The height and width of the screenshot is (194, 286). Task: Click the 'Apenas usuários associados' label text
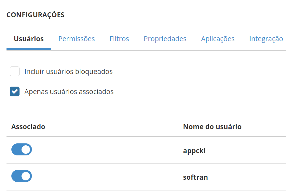[69, 92]
